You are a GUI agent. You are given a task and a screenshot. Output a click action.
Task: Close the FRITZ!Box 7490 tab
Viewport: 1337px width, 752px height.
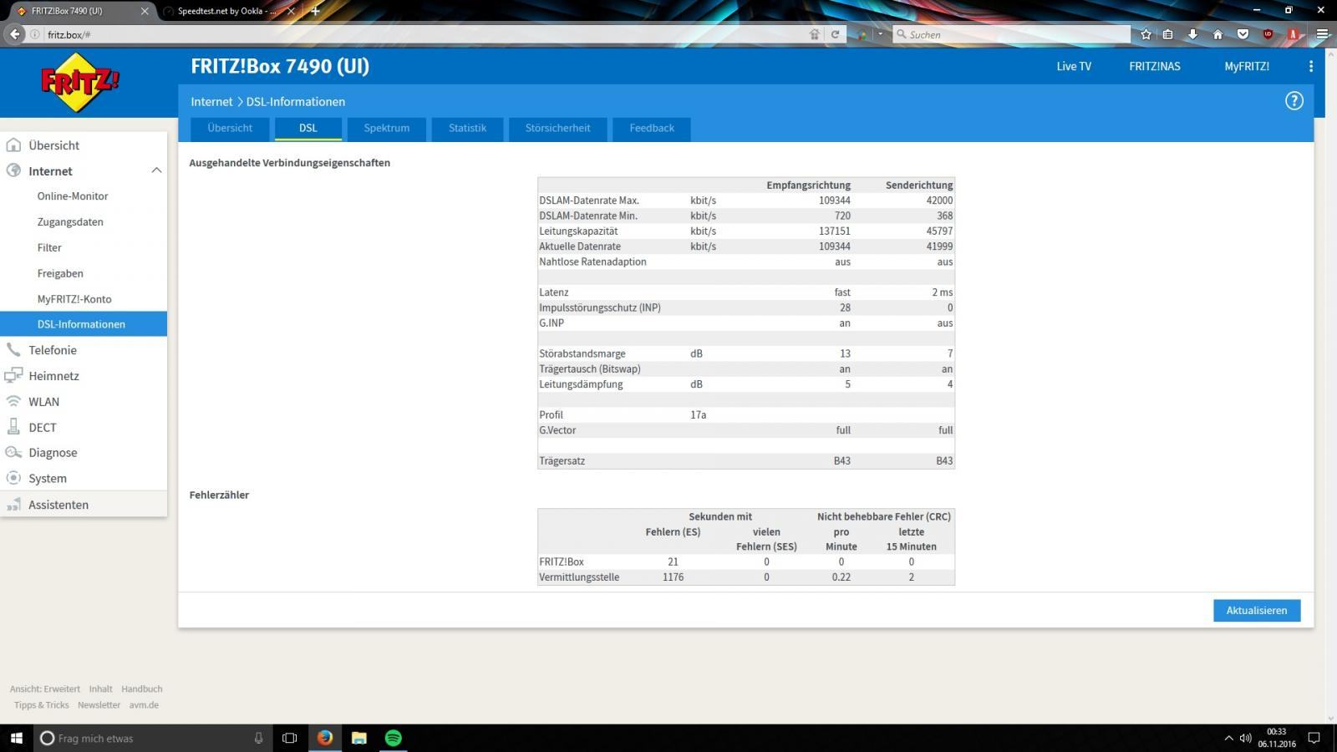[145, 11]
